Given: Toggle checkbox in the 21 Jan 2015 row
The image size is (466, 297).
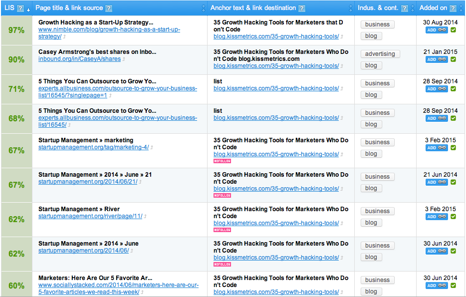Looking at the screenshot, I should pos(453,59).
